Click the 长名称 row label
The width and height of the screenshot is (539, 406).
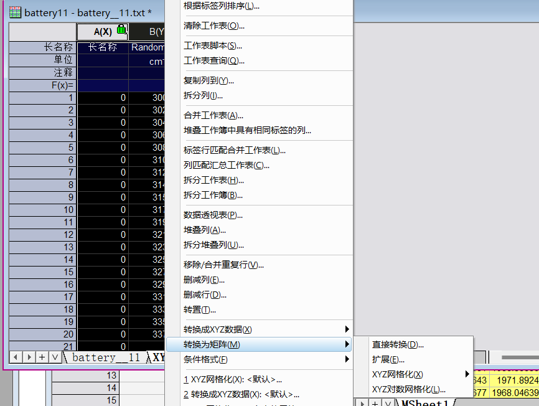(x=58, y=47)
